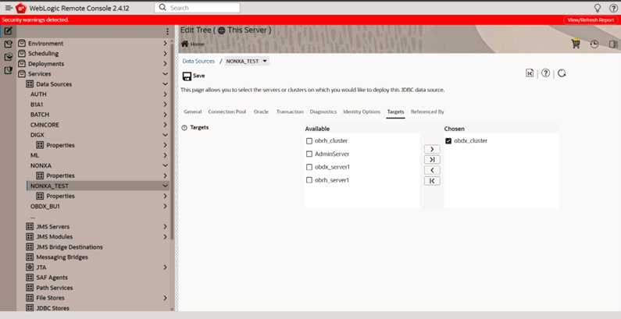
Task: Check the obrh_server1 checkbox
Action: [x=309, y=180]
